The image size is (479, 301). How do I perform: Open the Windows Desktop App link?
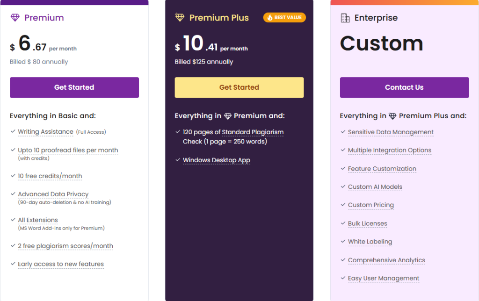click(216, 160)
